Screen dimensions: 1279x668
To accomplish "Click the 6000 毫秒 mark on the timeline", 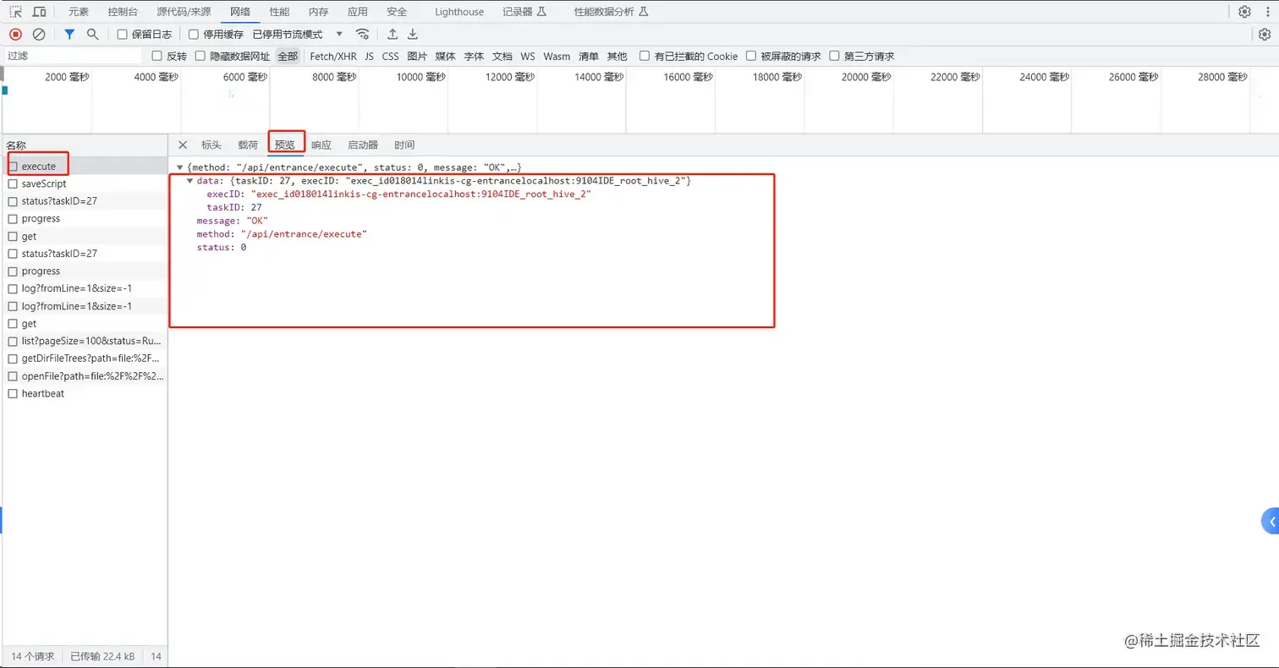I will [x=245, y=77].
